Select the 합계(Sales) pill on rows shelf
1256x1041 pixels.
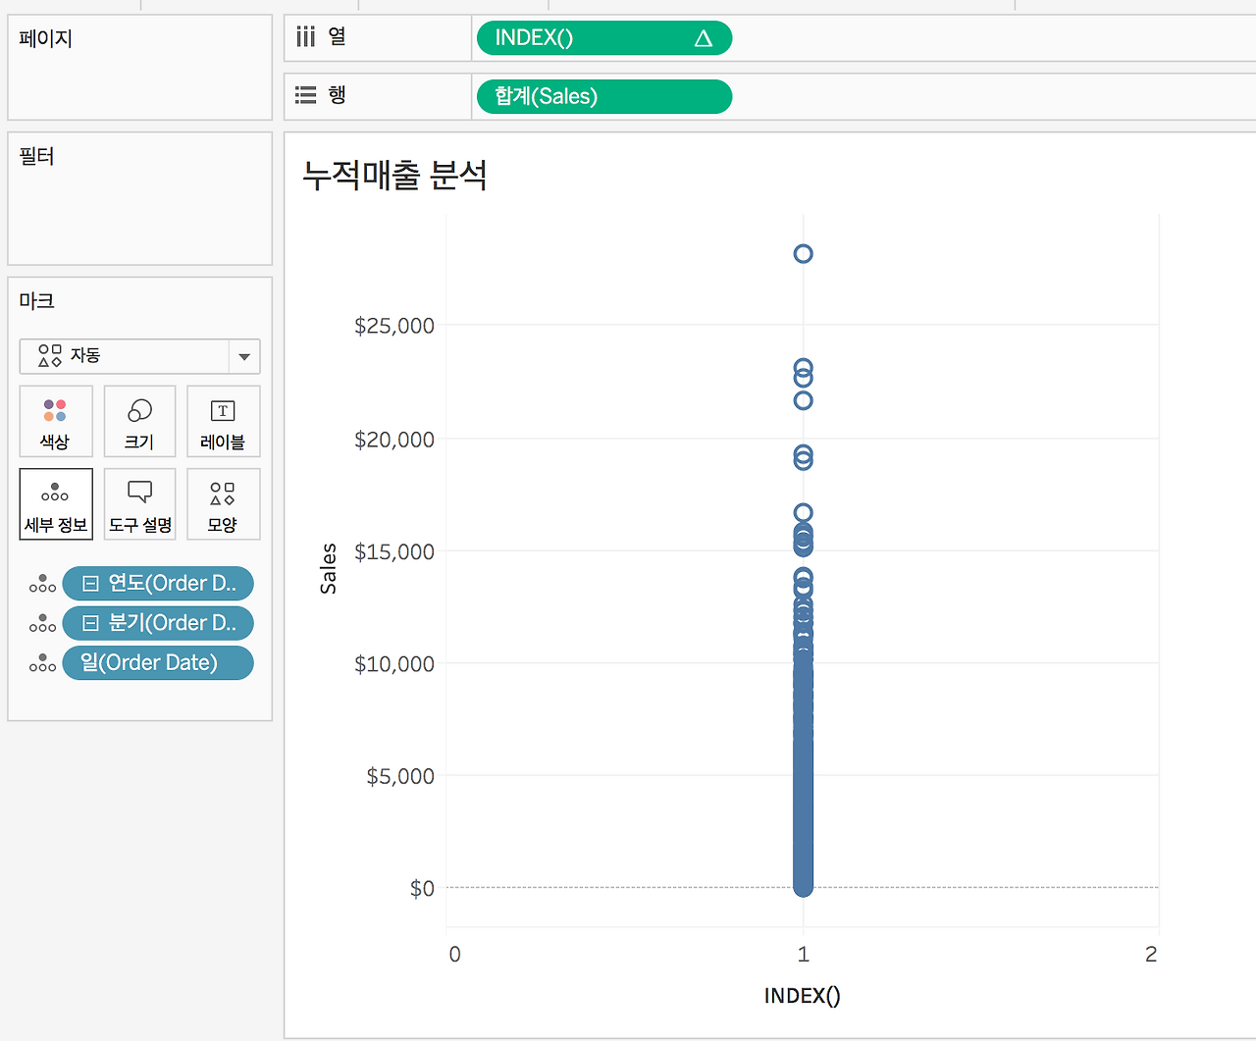tap(604, 96)
